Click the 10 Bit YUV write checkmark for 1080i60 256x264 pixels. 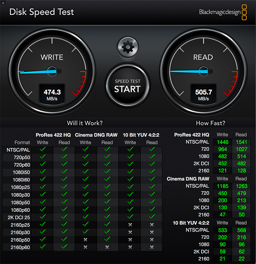tap(130, 179)
